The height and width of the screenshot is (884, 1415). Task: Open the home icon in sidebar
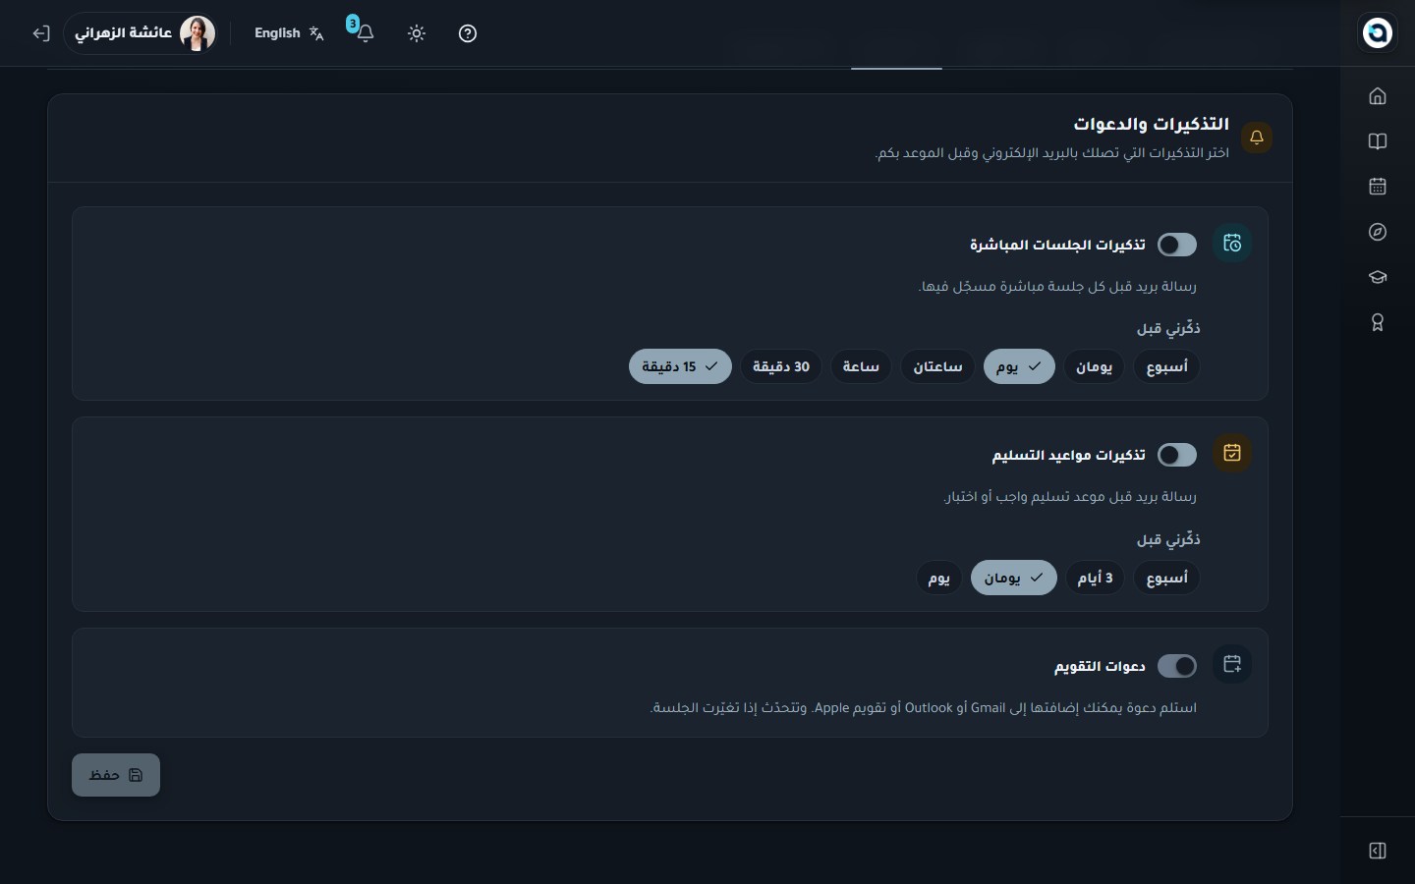[x=1378, y=96]
